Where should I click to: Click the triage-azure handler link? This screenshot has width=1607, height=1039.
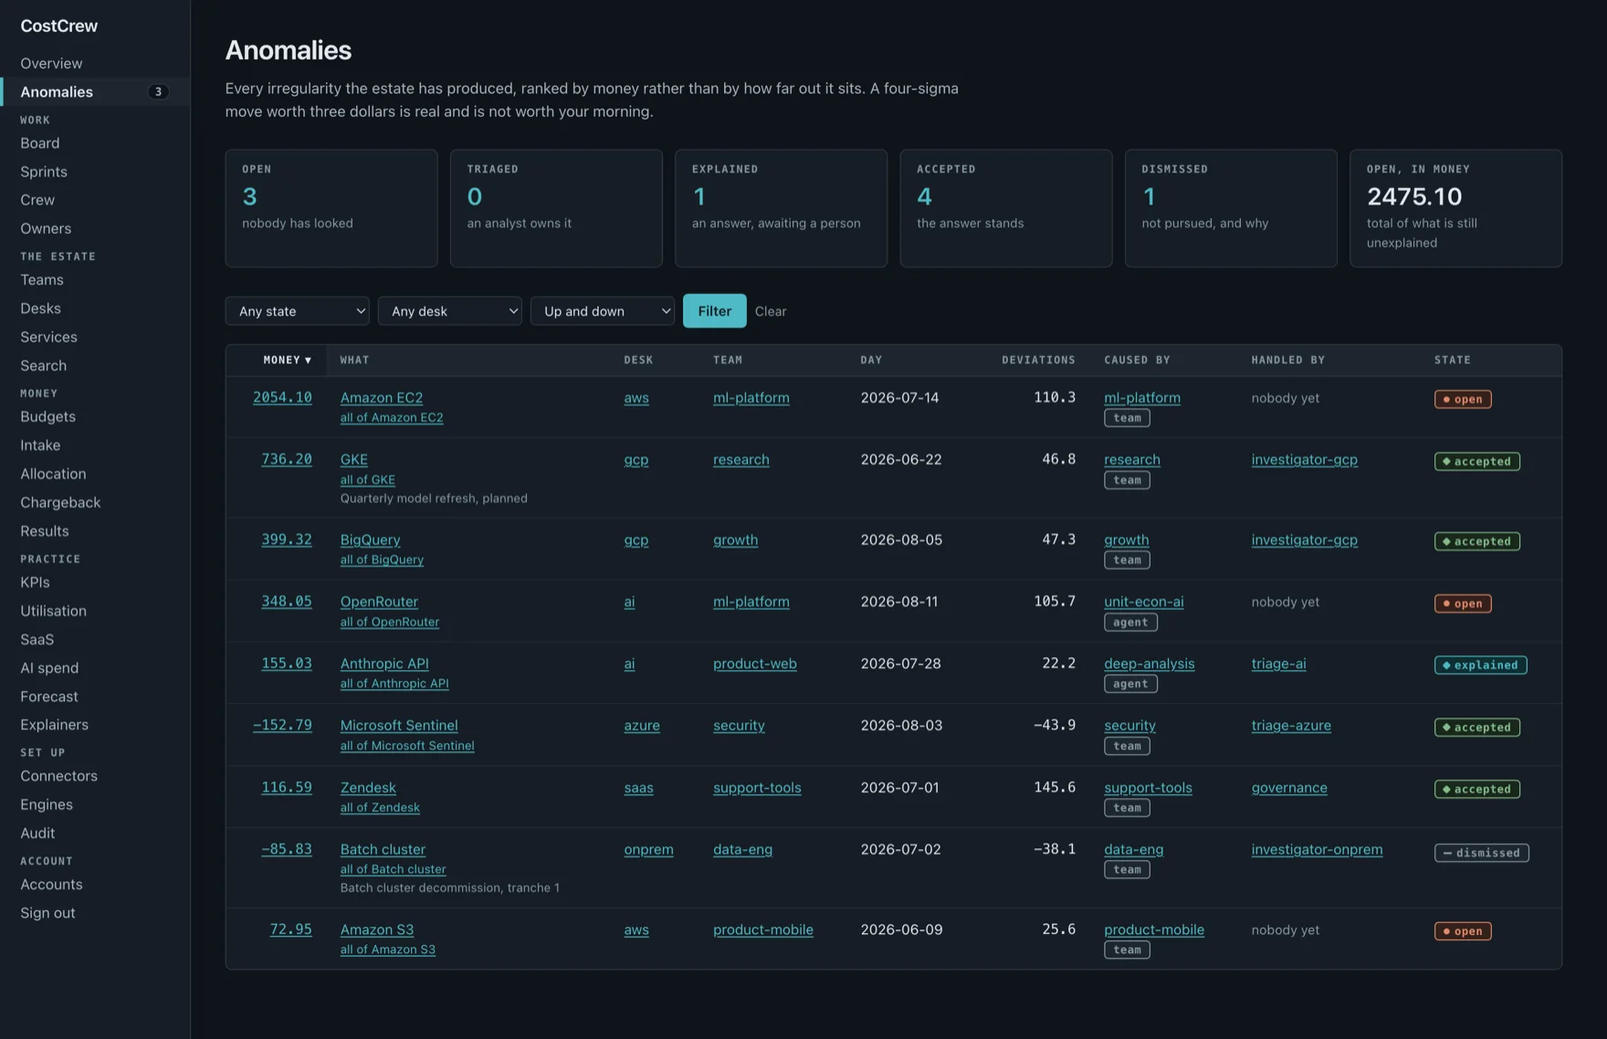click(1291, 725)
